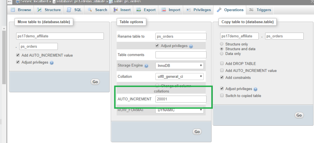Uncheck Adjust privileges in Table options
Image resolution: width=314 pixels, height=143 pixels.
pyautogui.click(x=157, y=45)
